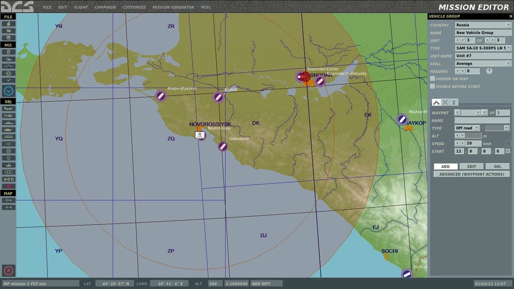Click the red X delete object tool

pos(9,186)
